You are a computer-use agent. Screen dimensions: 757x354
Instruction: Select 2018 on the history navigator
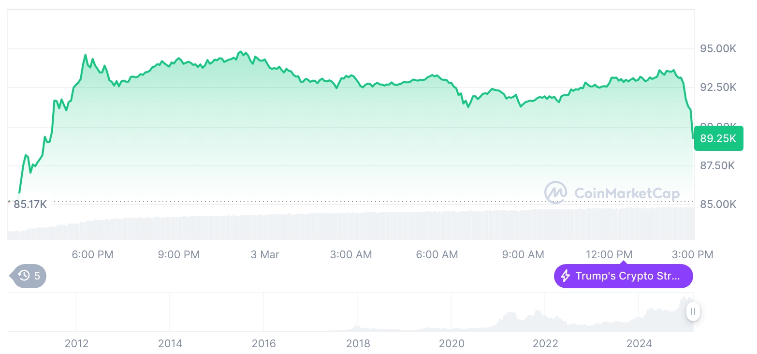(358, 344)
